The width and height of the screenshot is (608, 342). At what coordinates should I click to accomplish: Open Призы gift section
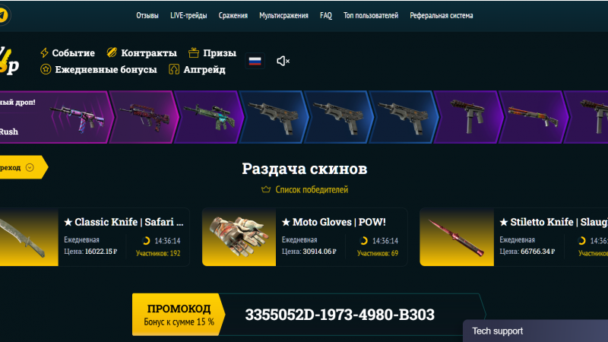pos(213,52)
